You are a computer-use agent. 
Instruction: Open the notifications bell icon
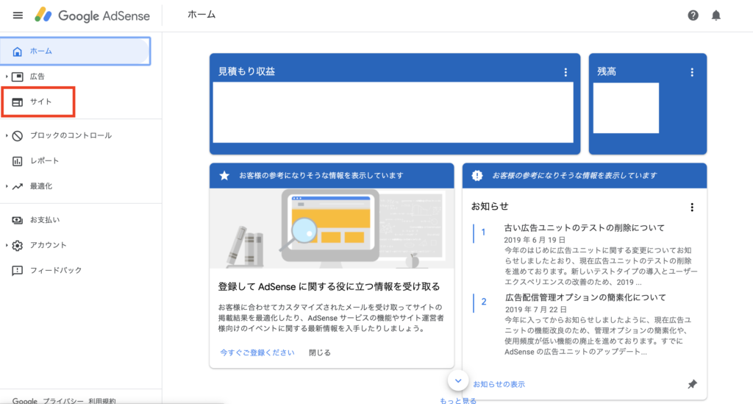coord(716,15)
